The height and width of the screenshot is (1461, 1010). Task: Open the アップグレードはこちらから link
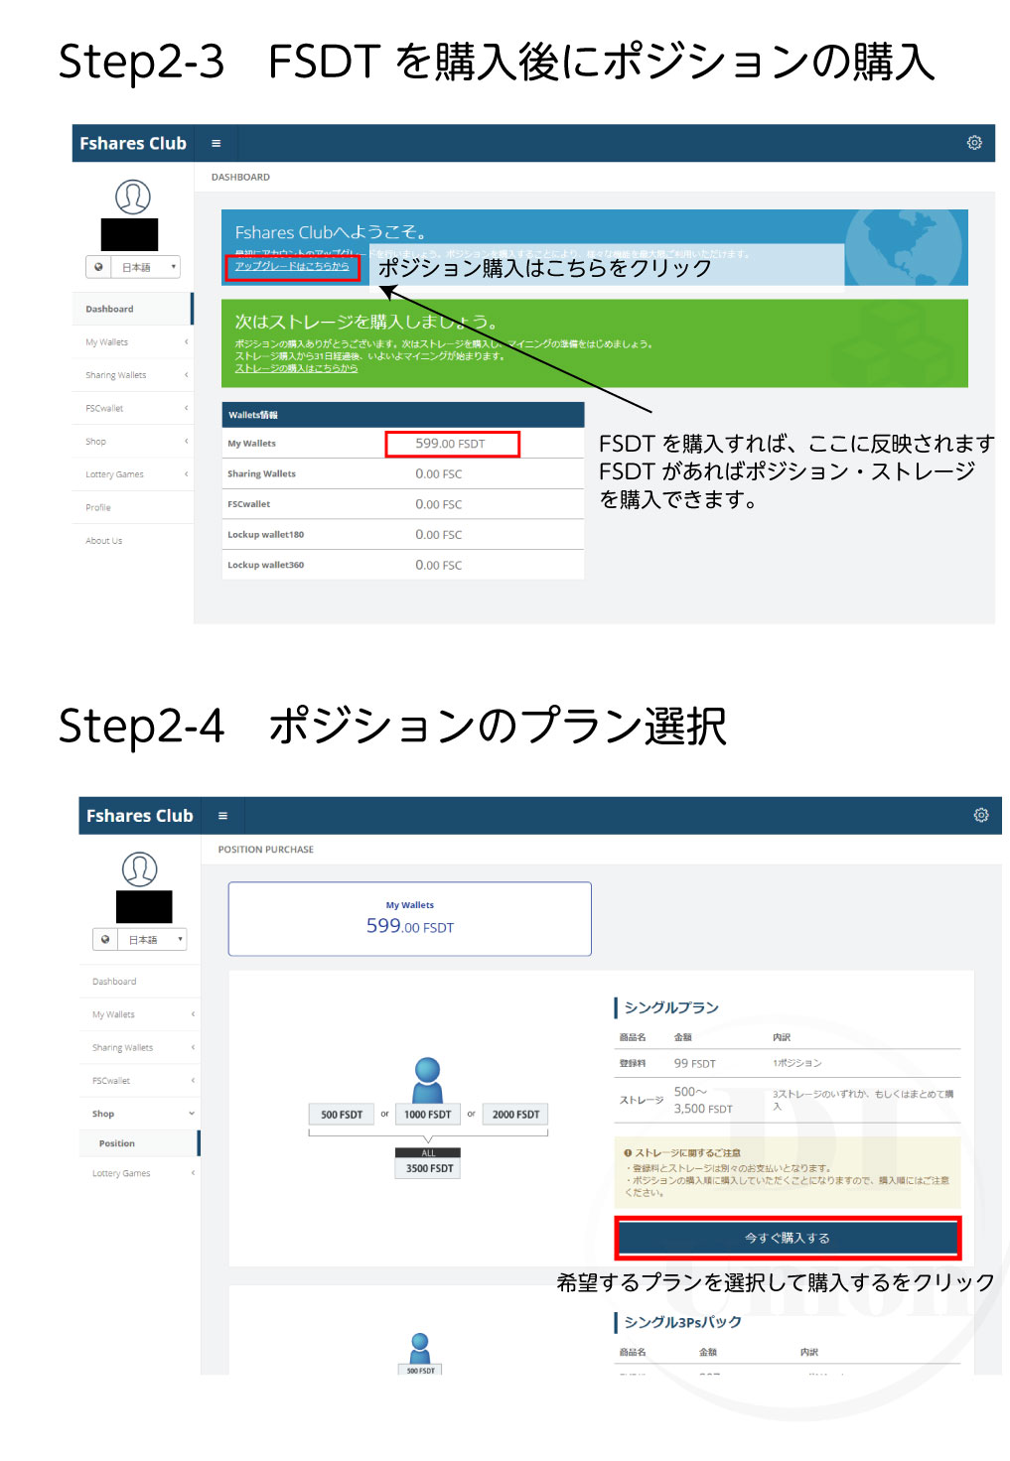pos(291,269)
